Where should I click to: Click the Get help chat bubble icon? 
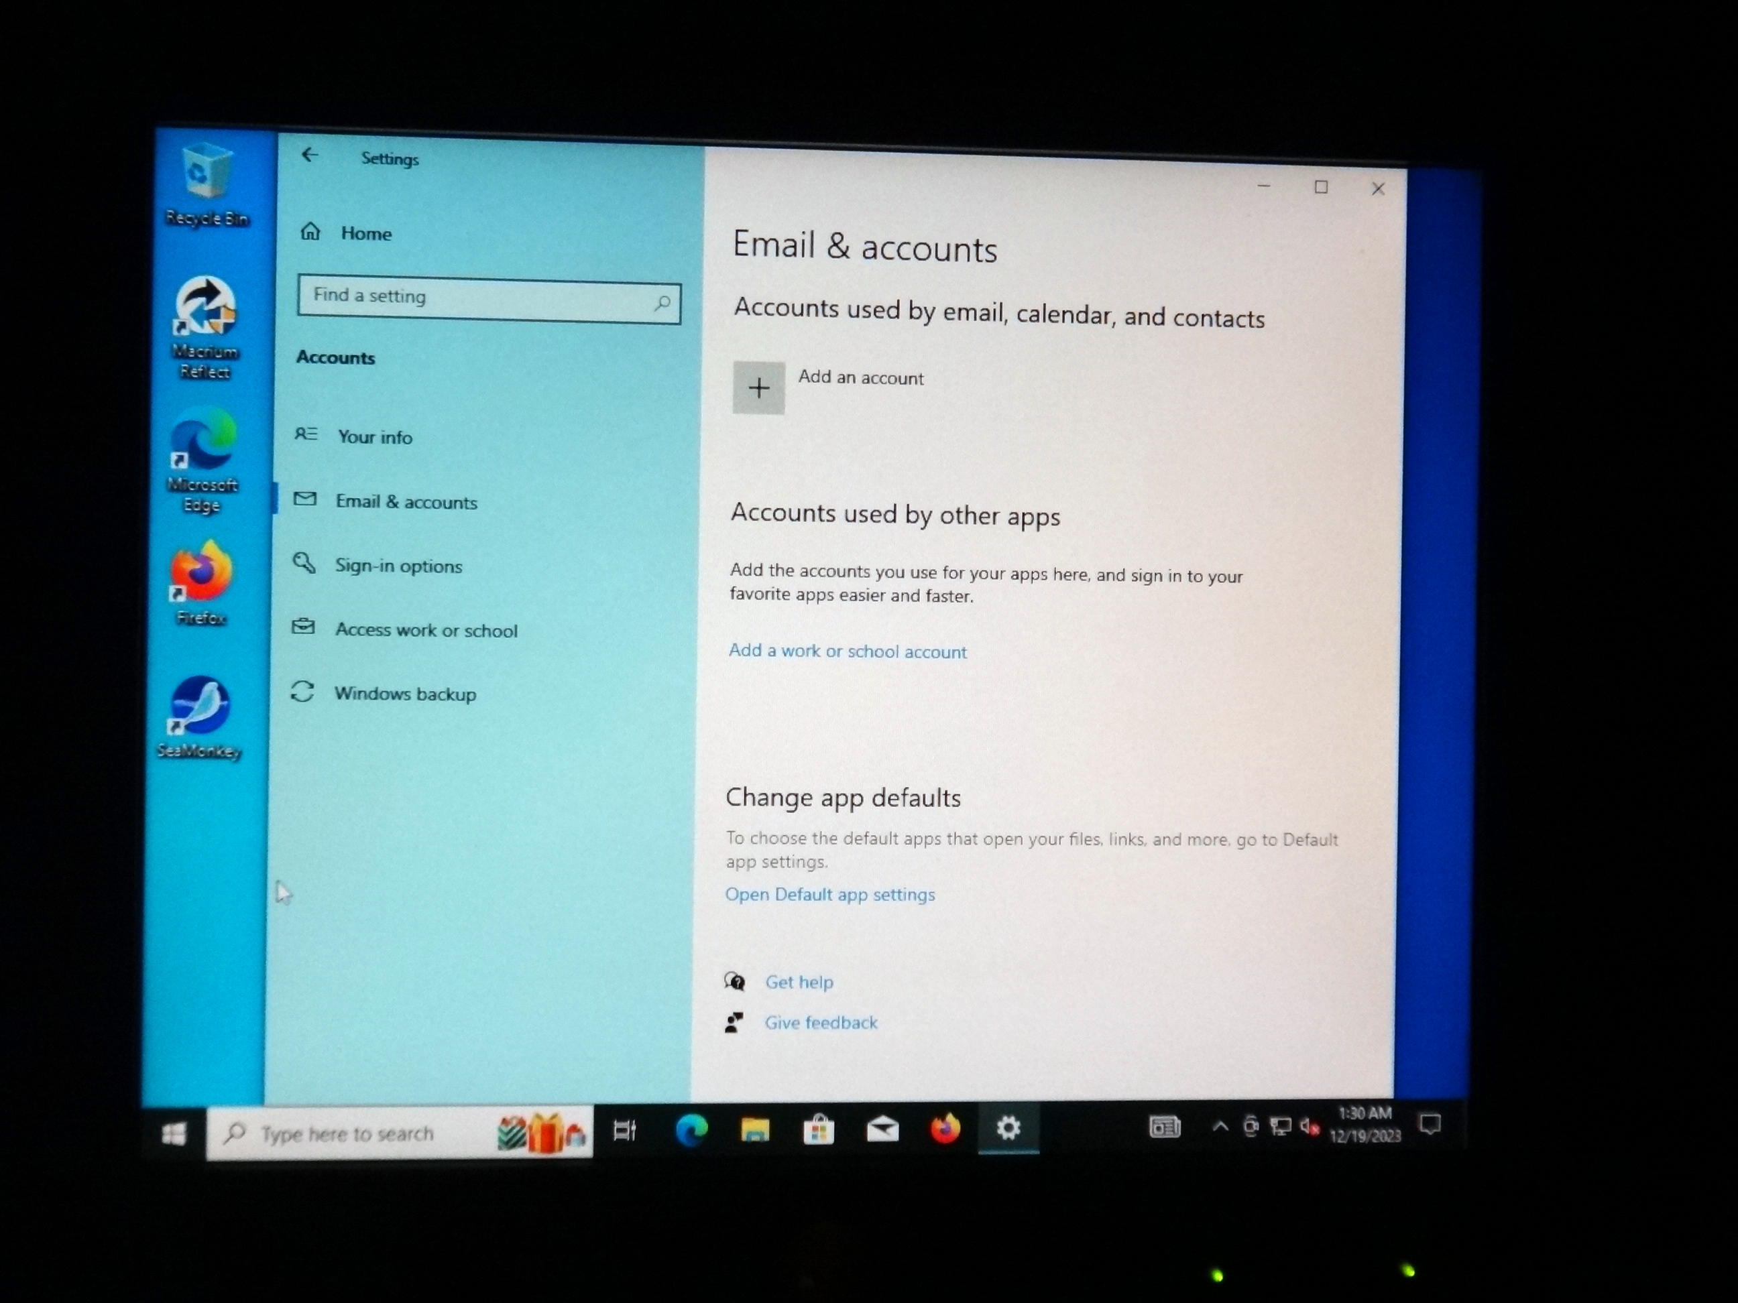coord(735,981)
